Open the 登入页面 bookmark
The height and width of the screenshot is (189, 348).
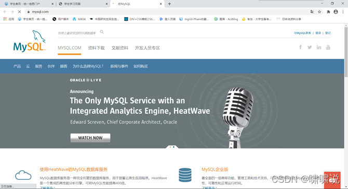[168, 19]
